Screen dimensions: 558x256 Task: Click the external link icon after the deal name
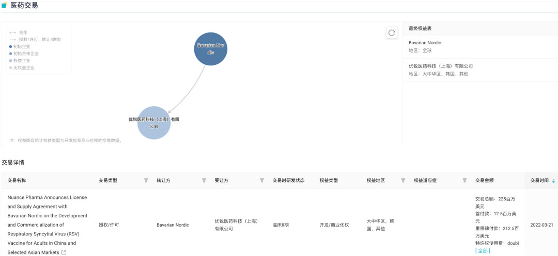click(64, 252)
